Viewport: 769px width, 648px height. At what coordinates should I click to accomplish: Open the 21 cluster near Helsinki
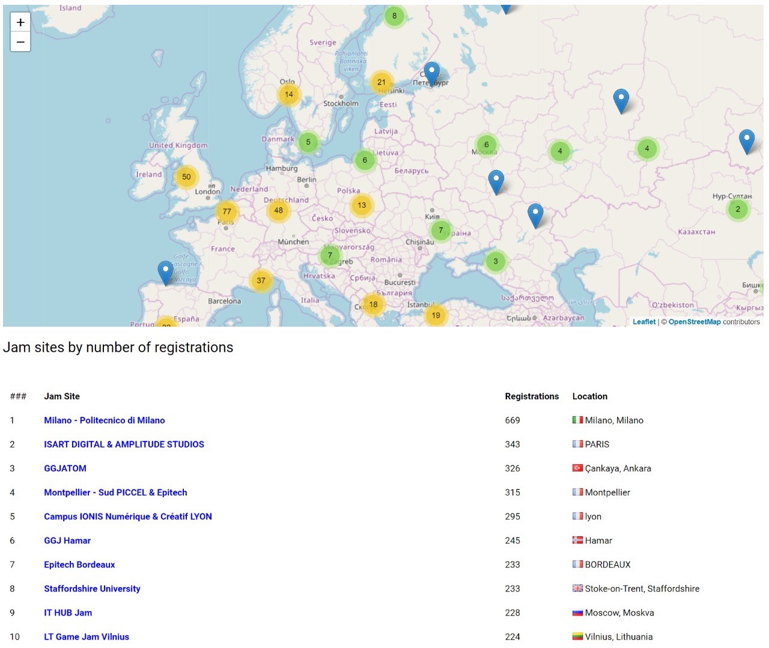coord(381,82)
